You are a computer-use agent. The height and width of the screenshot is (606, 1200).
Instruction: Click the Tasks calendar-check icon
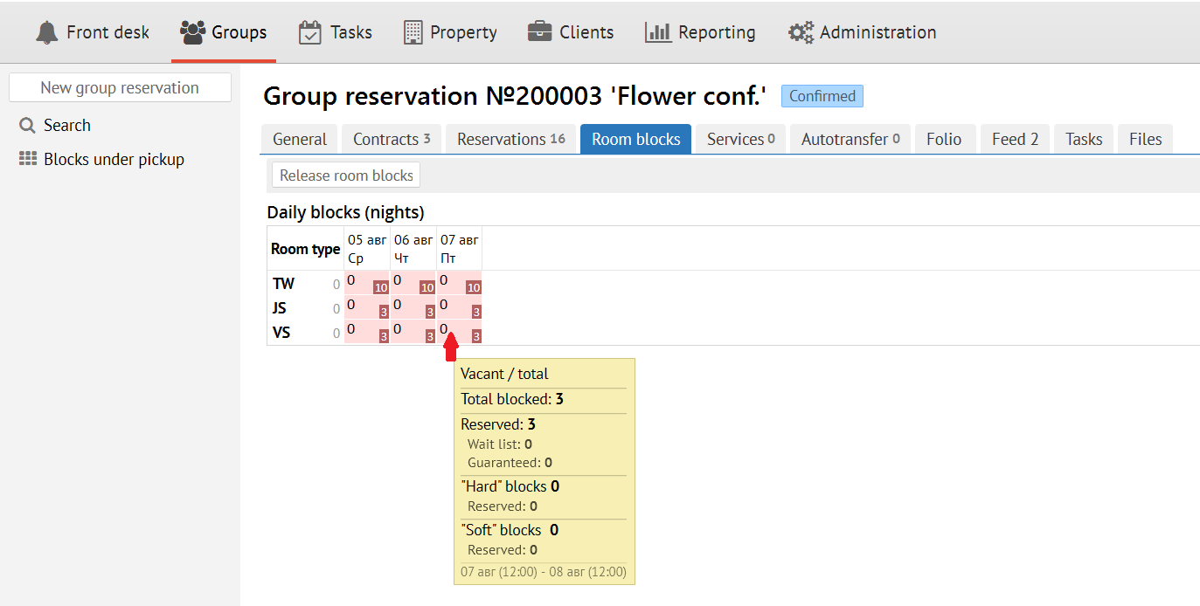310,32
